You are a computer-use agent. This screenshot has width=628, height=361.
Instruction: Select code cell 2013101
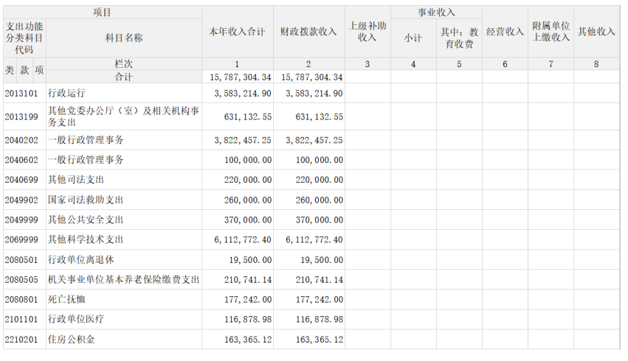tap(24, 93)
